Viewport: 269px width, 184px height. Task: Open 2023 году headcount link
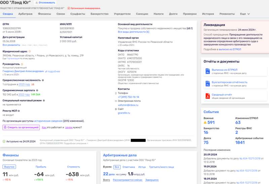[24, 84]
